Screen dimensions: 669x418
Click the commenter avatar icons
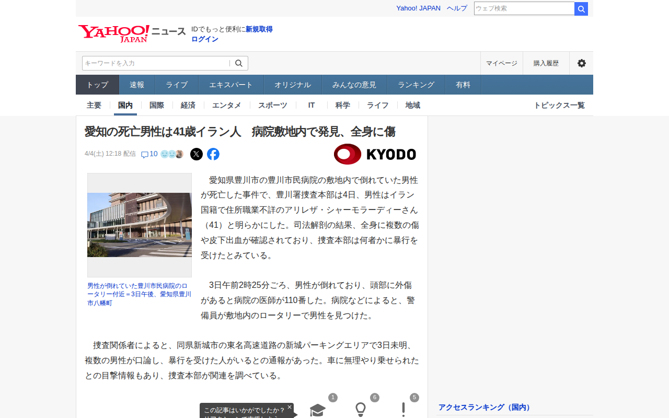(x=172, y=154)
